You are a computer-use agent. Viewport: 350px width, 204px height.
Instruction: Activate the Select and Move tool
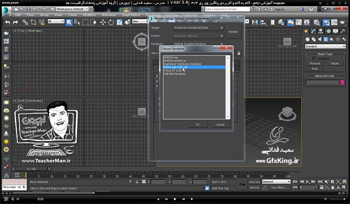[x=103, y=22]
